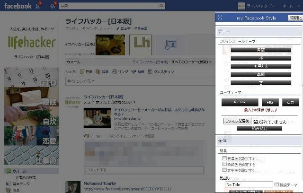Select the 近況 status share icon
This screenshot has width=303, height=193.
point(82,71)
